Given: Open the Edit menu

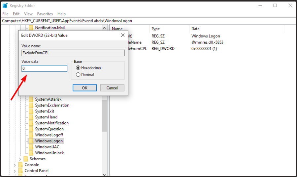Looking at the screenshot, I should [16, 14].
